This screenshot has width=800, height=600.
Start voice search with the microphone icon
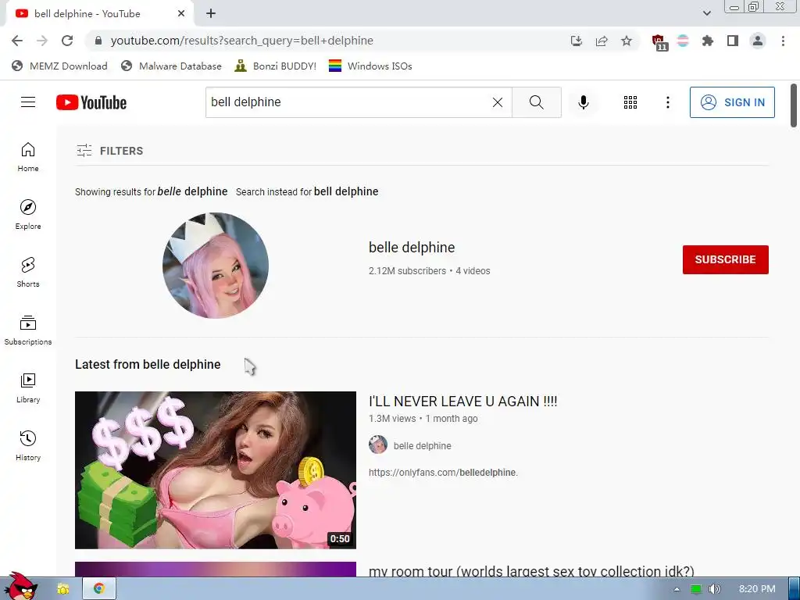coord(583,102)
